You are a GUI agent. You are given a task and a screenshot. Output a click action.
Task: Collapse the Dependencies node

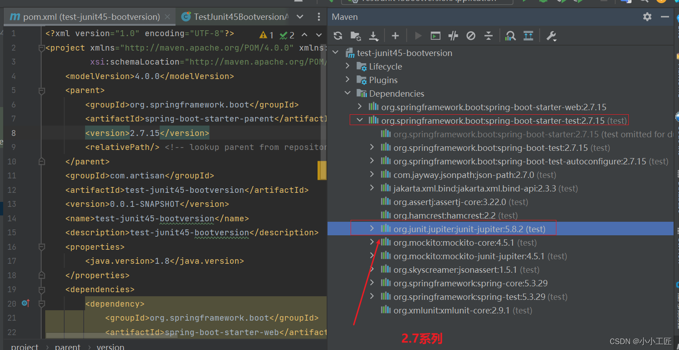click(348, 93)
